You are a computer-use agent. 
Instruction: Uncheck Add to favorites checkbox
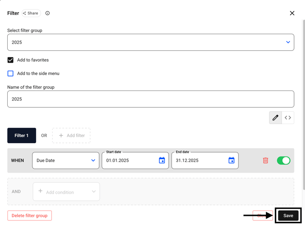pyautogui.click(x=10, y=60)
